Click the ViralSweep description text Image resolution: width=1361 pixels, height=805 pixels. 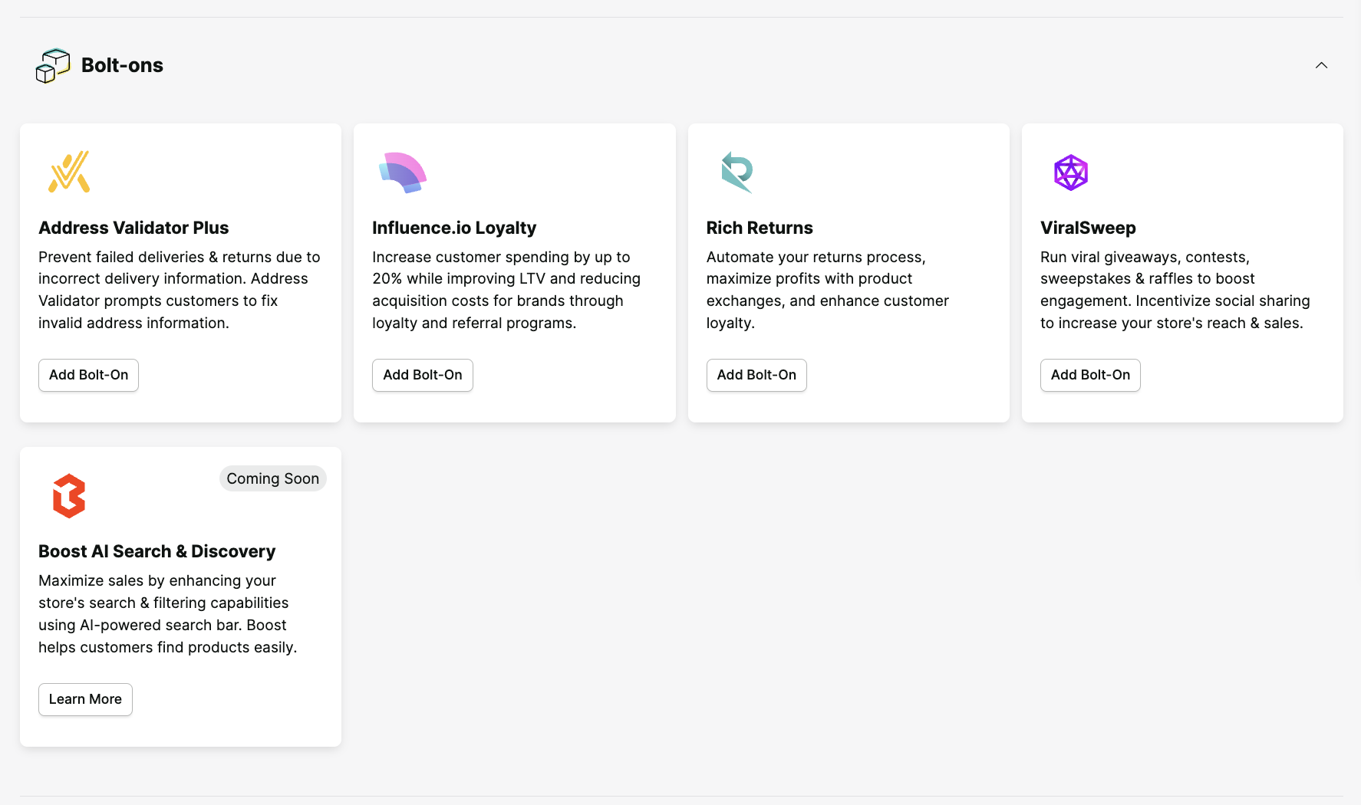pos(1175,290)
